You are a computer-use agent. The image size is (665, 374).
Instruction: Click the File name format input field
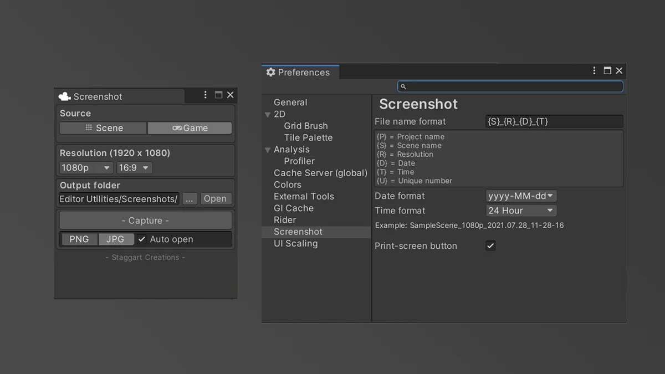(x=554, y=121)
